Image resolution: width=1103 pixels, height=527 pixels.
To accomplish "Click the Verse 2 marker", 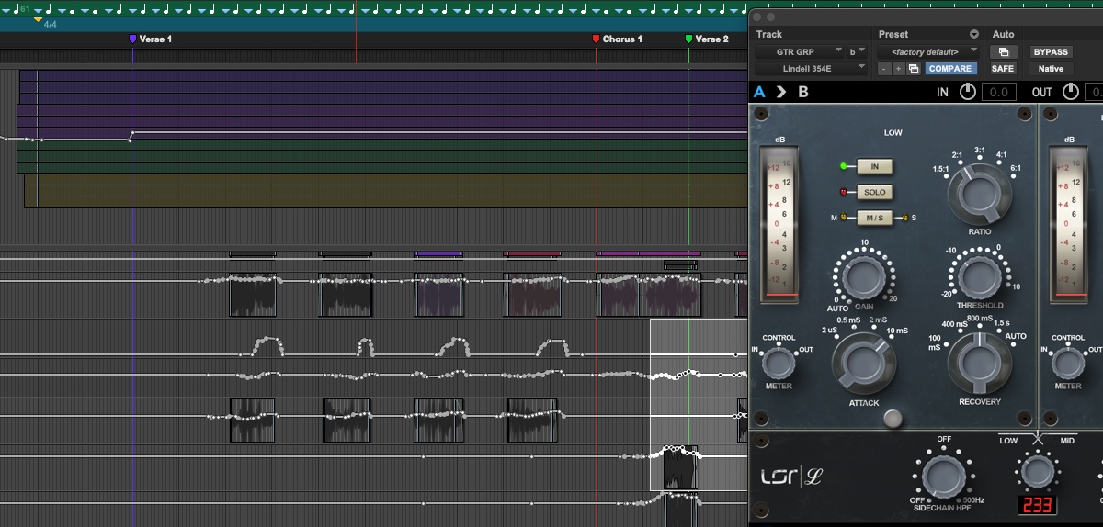I will pos(707,39).
